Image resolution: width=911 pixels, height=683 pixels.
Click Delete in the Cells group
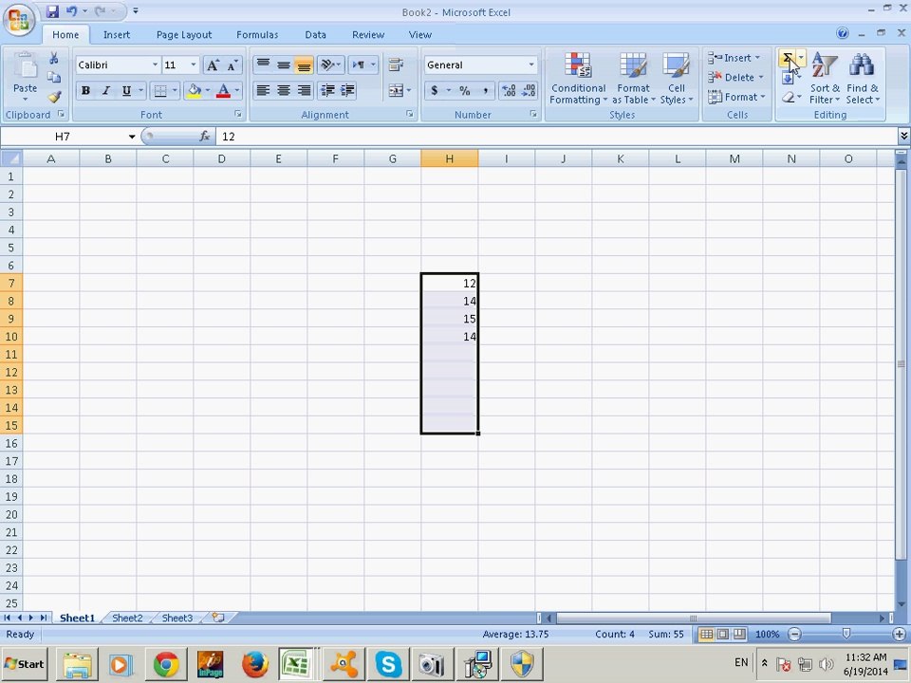(734, 77)
